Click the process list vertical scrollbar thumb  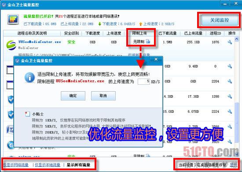pos(236,122)
